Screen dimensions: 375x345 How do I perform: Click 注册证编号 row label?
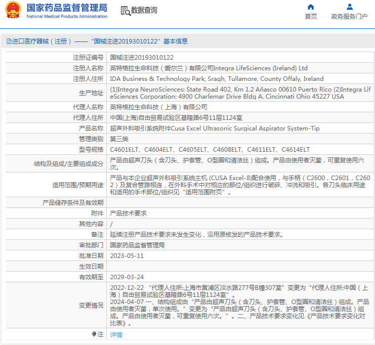(x=88, y=57)
